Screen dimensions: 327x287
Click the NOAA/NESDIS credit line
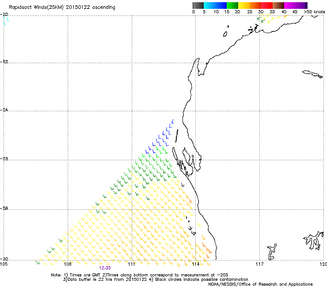tap(260, 284)
